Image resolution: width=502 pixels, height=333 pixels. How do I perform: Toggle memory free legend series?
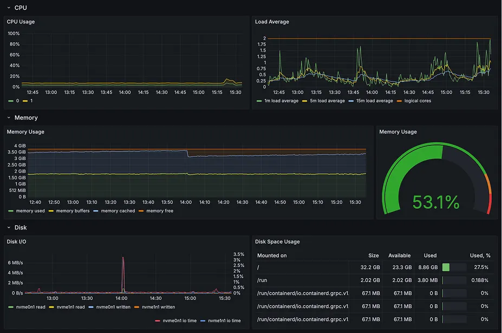click(159, 211)
